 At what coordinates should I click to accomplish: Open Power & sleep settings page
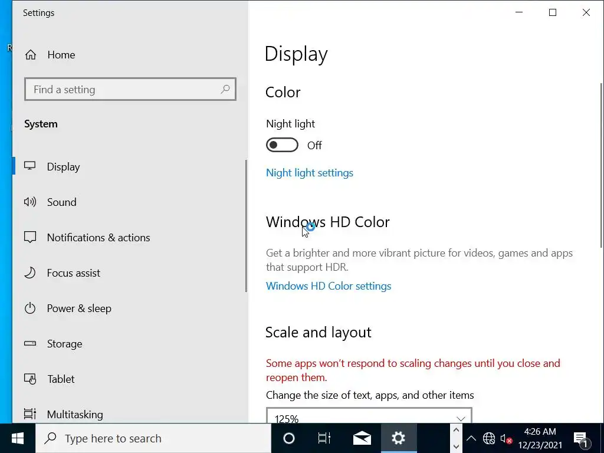point(129,308)
